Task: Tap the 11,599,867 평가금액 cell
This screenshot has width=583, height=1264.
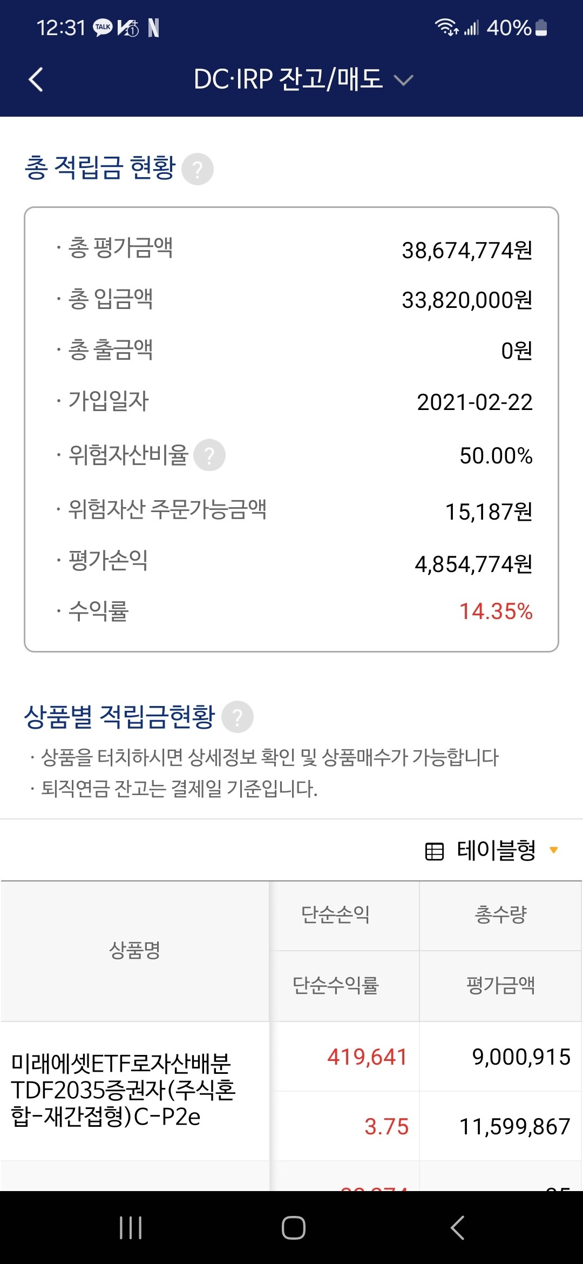Action: 514,1127
